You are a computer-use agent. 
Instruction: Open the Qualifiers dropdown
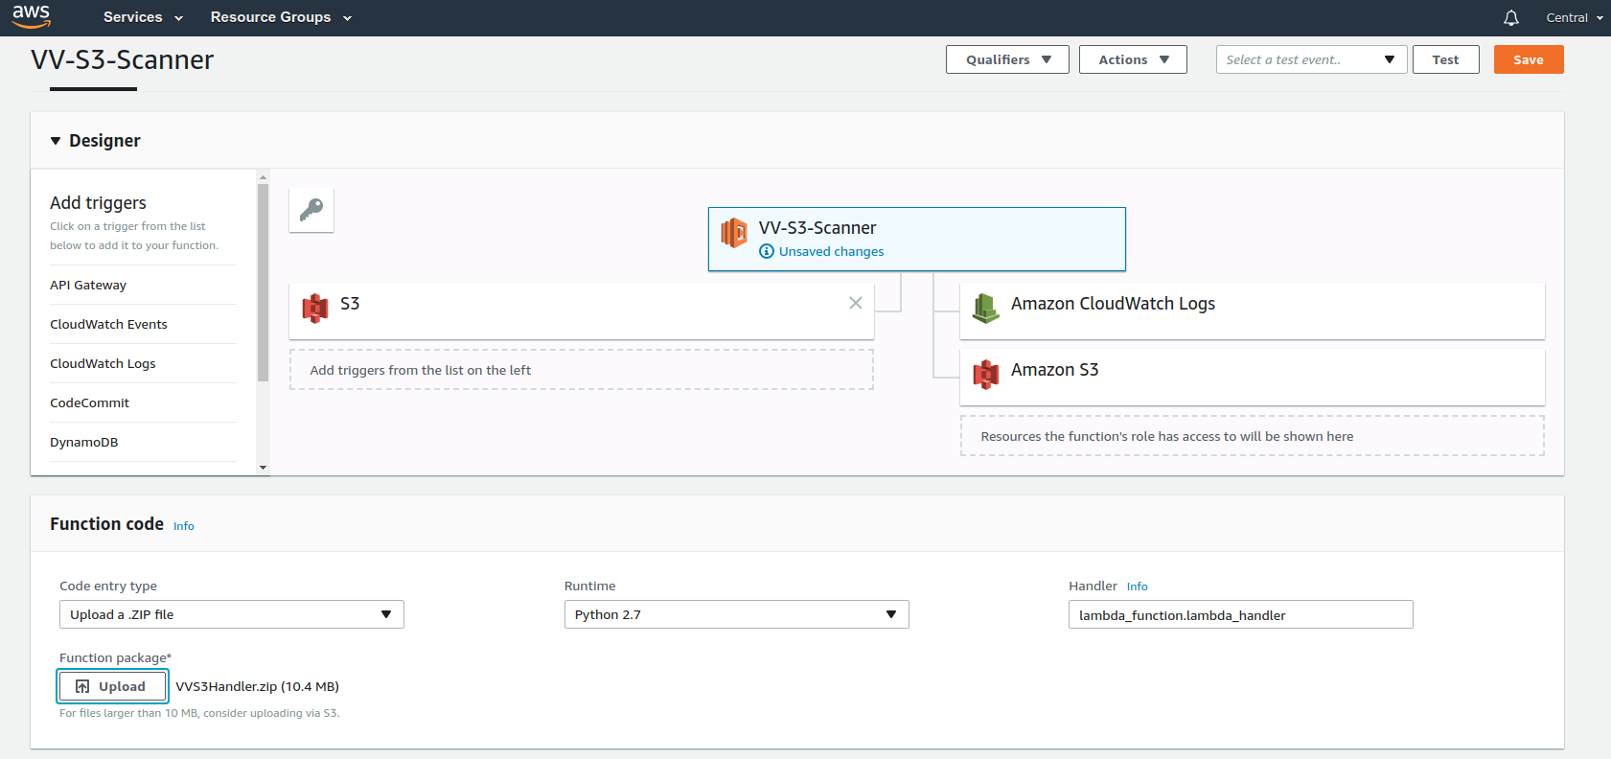tap(1006, 59)
